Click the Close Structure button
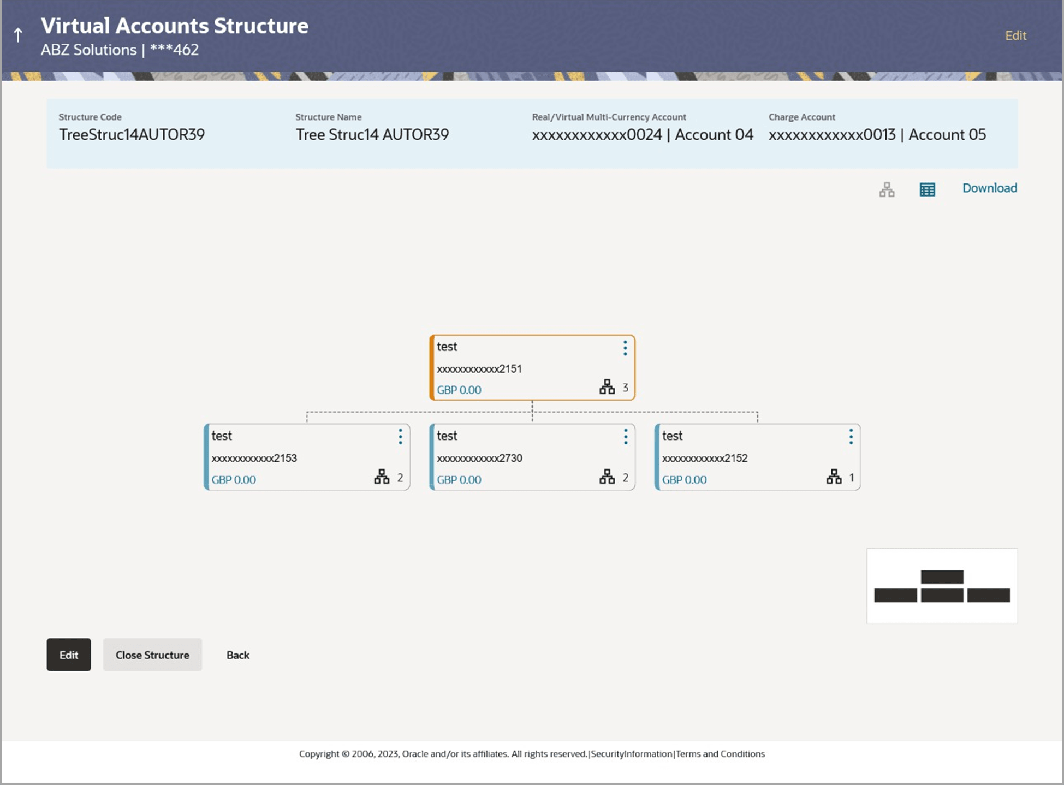The image size is (1064, 785). click(152, 655)
